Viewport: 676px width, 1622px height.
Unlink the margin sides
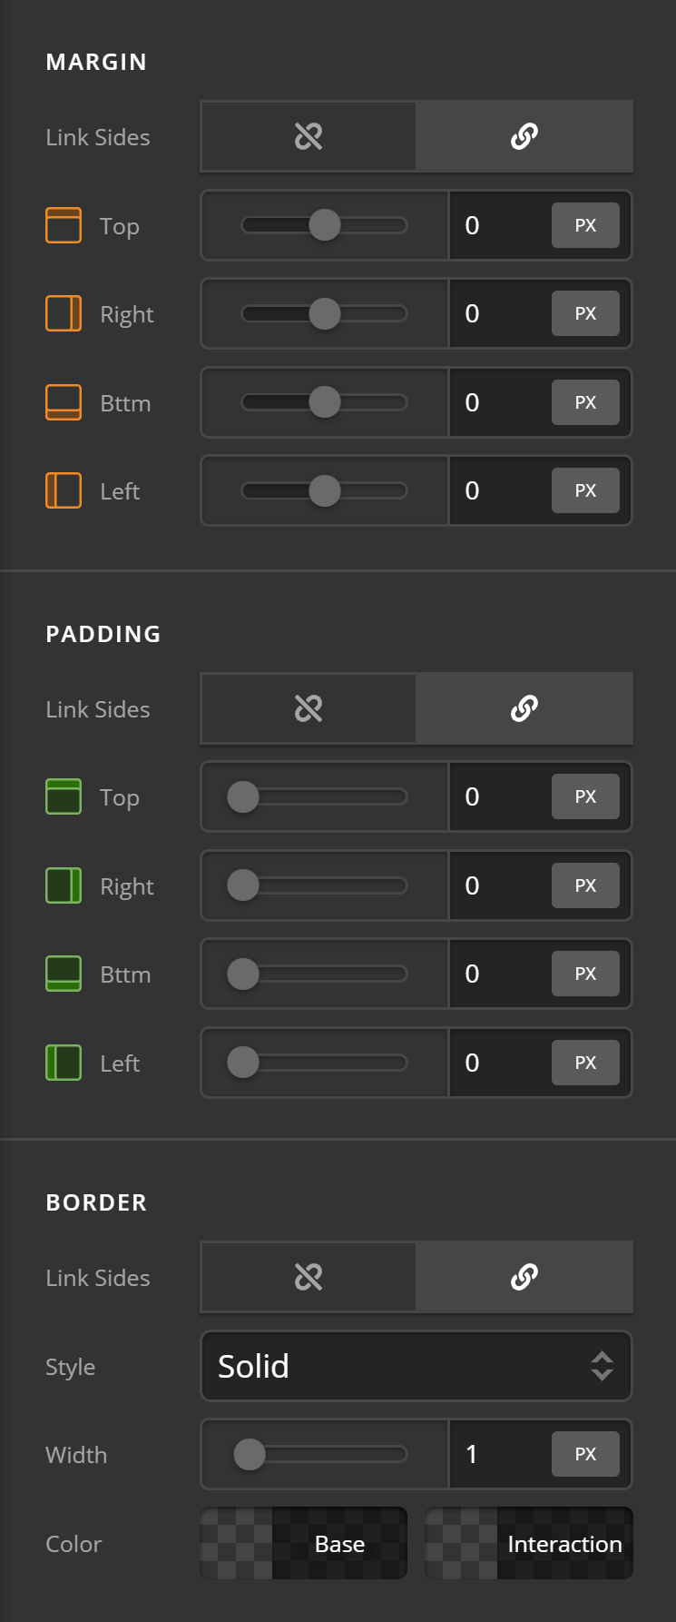tap(308, 136)
